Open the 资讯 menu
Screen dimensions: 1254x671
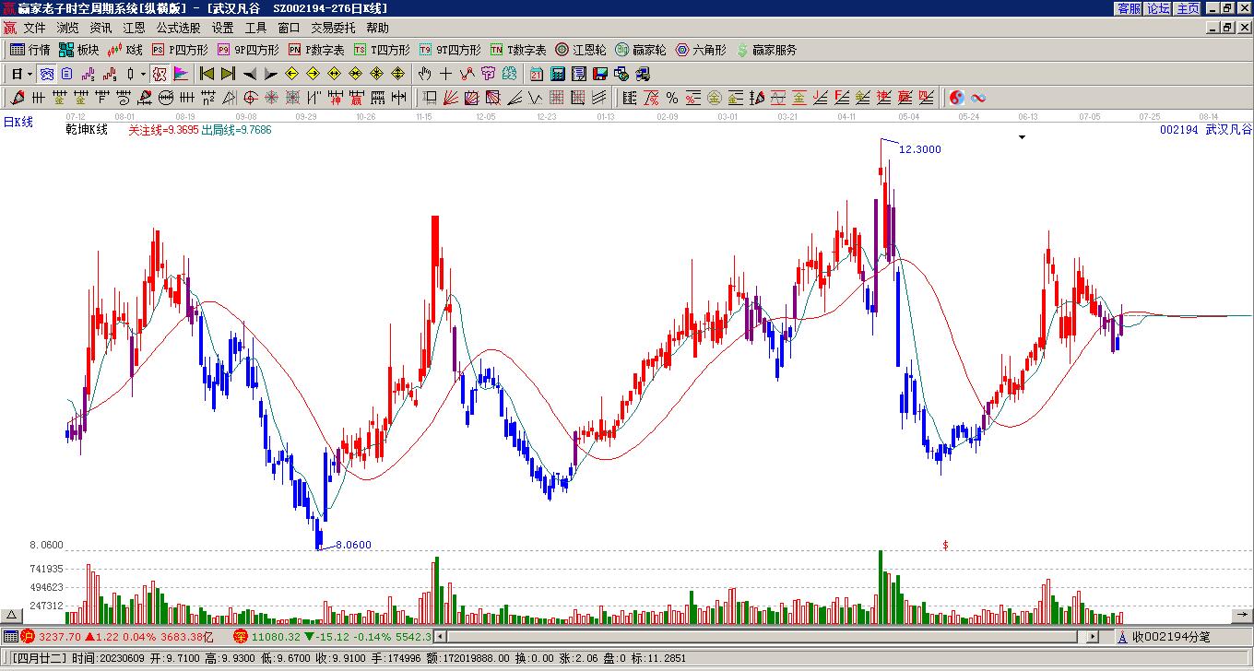101,29
